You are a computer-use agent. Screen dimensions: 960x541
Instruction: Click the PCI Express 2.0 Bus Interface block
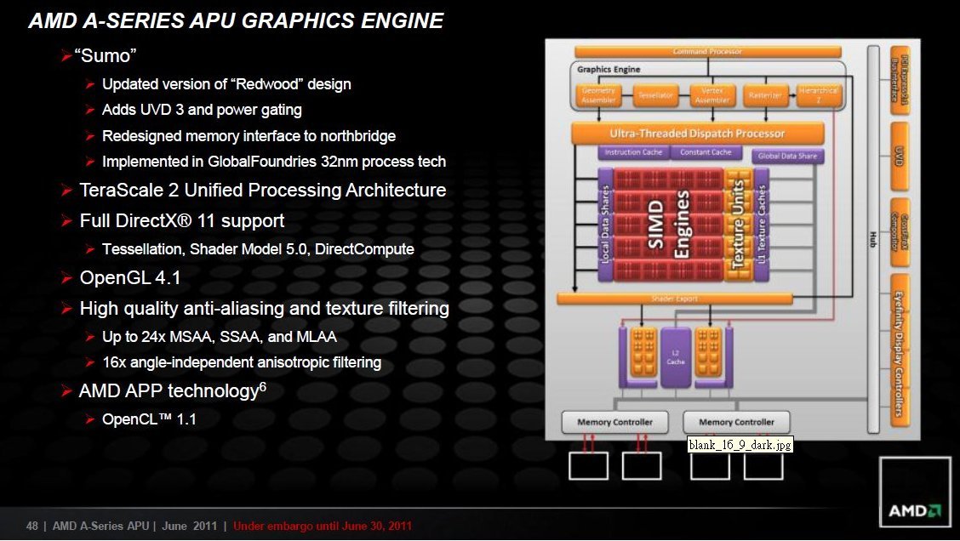pos(899,80)
